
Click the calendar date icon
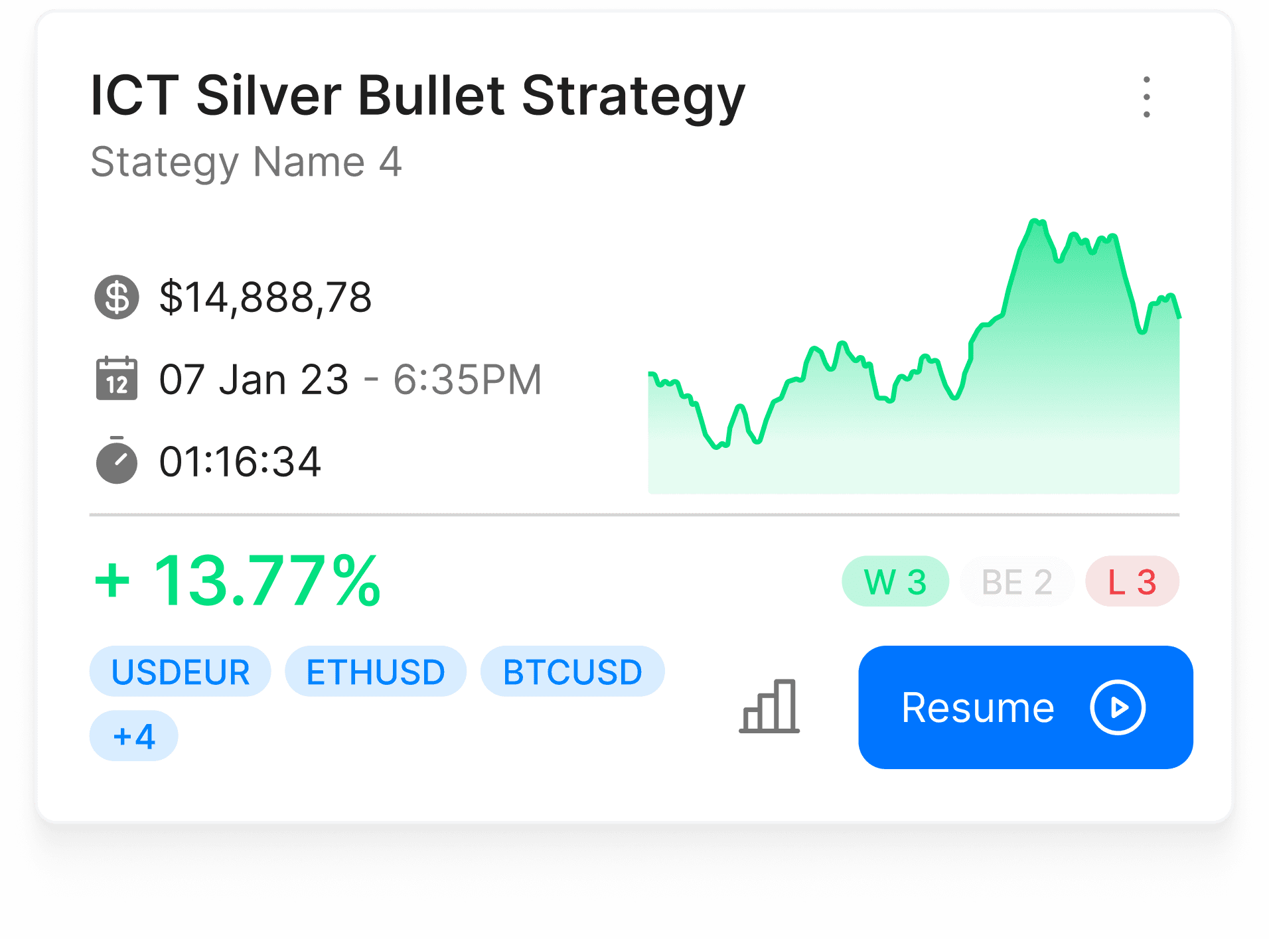(117, 378)
